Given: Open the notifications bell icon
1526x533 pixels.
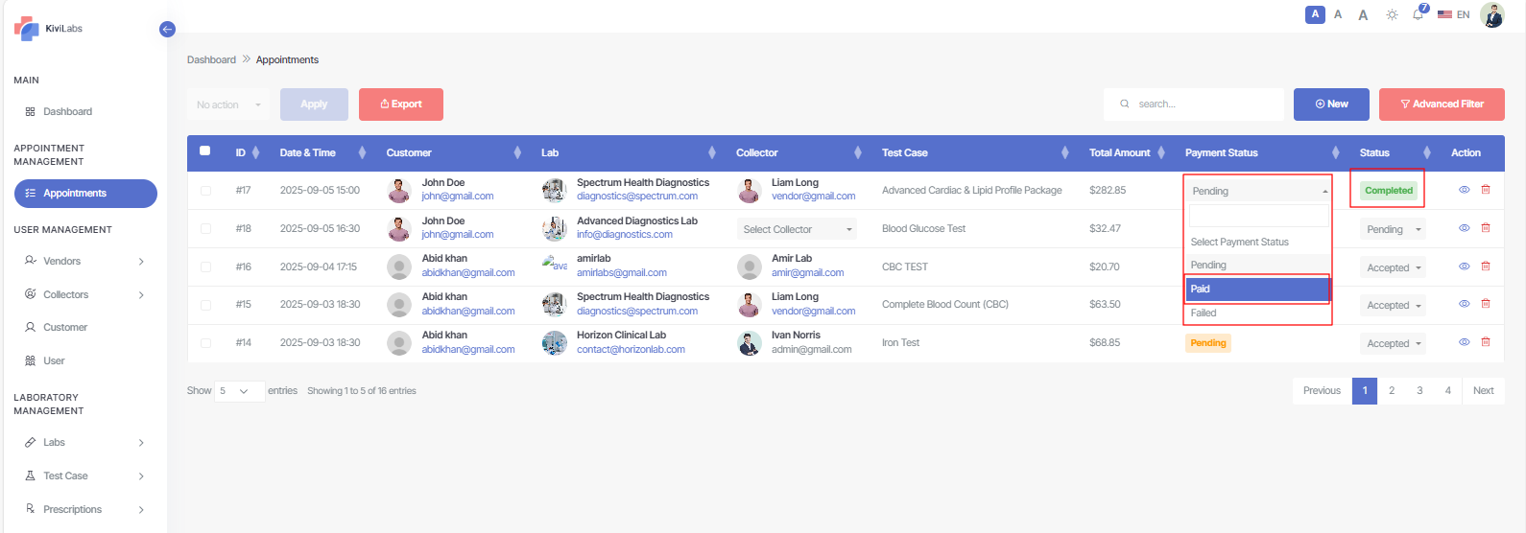Looking at the screenshot, I should tap(1418, 14).
